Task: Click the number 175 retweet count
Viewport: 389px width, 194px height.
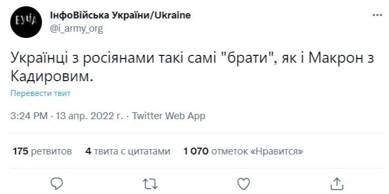Action: coord(21,151)
